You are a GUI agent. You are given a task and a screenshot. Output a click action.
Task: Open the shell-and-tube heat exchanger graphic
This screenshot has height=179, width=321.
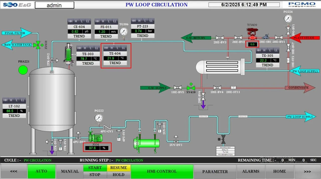click(220, 67)
